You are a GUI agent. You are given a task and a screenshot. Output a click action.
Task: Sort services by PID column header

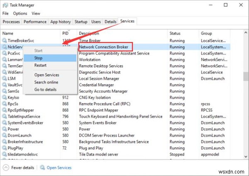[68, 34]
